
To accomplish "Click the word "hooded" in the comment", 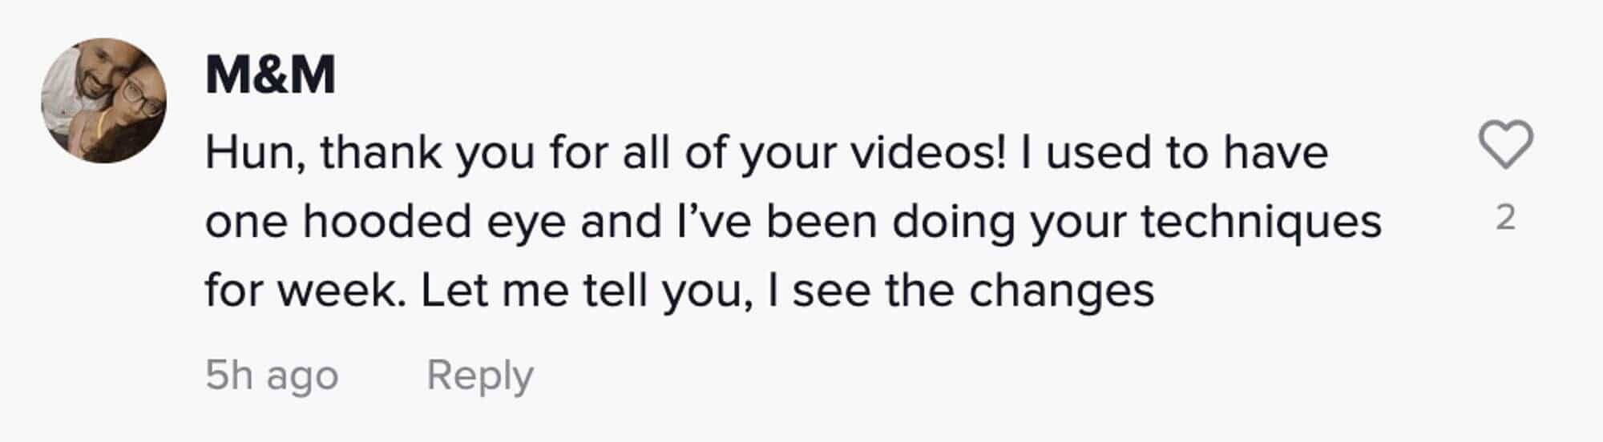I will click(x=386, y=222).
